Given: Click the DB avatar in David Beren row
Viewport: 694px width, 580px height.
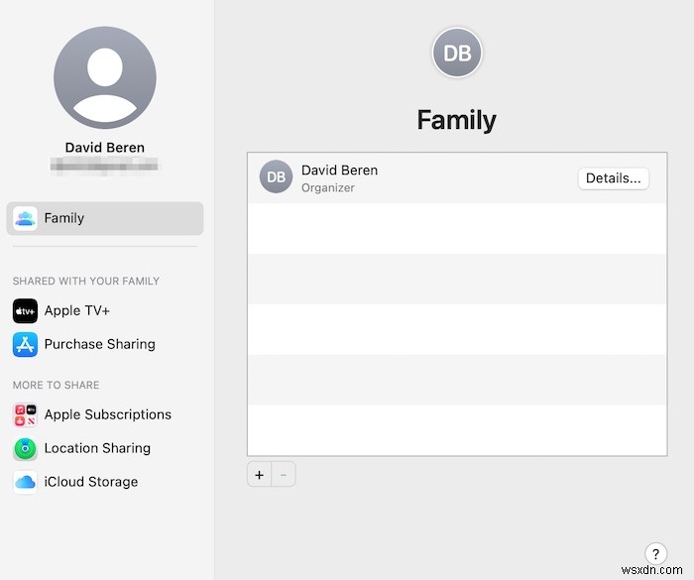Looking at the screenshot, I should point(276,176).
